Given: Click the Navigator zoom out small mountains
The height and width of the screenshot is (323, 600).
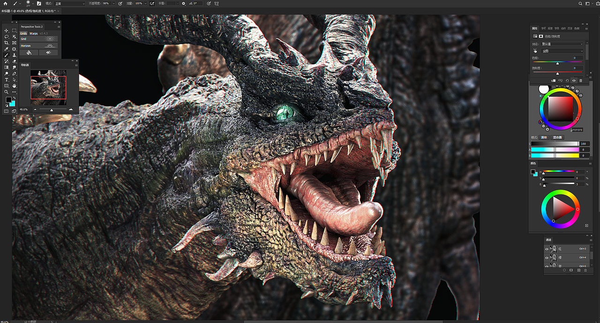Looking at the screenshot, I should tap(36, 109).
